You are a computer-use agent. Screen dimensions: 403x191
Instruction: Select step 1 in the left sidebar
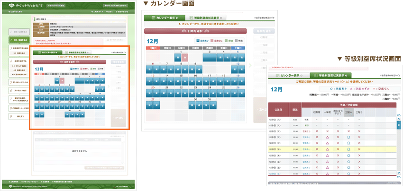pos(19,32)
